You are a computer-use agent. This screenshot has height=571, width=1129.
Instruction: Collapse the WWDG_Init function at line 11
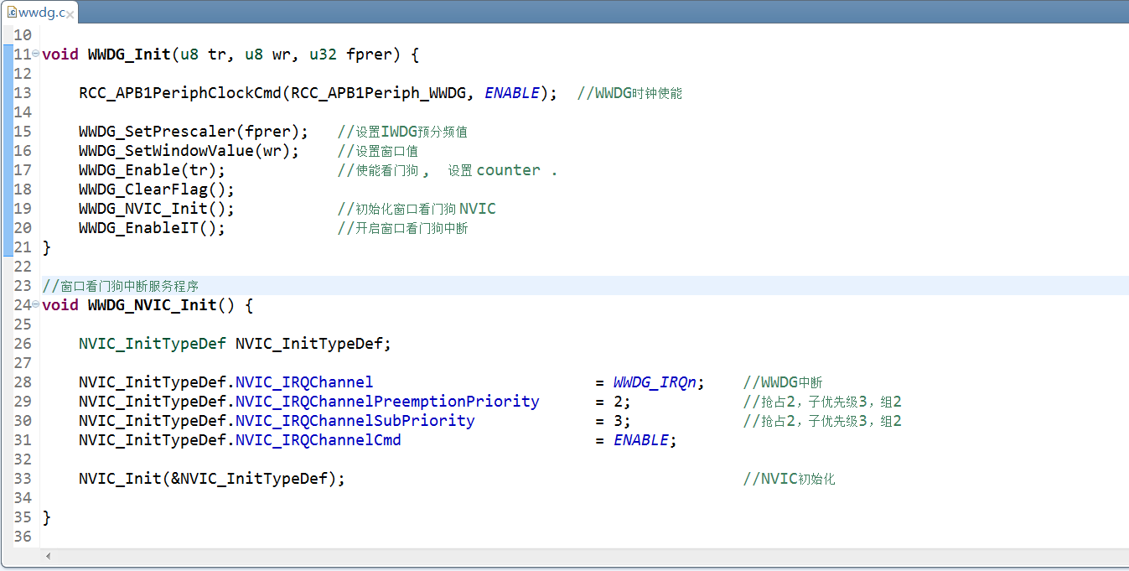point(35,54)
